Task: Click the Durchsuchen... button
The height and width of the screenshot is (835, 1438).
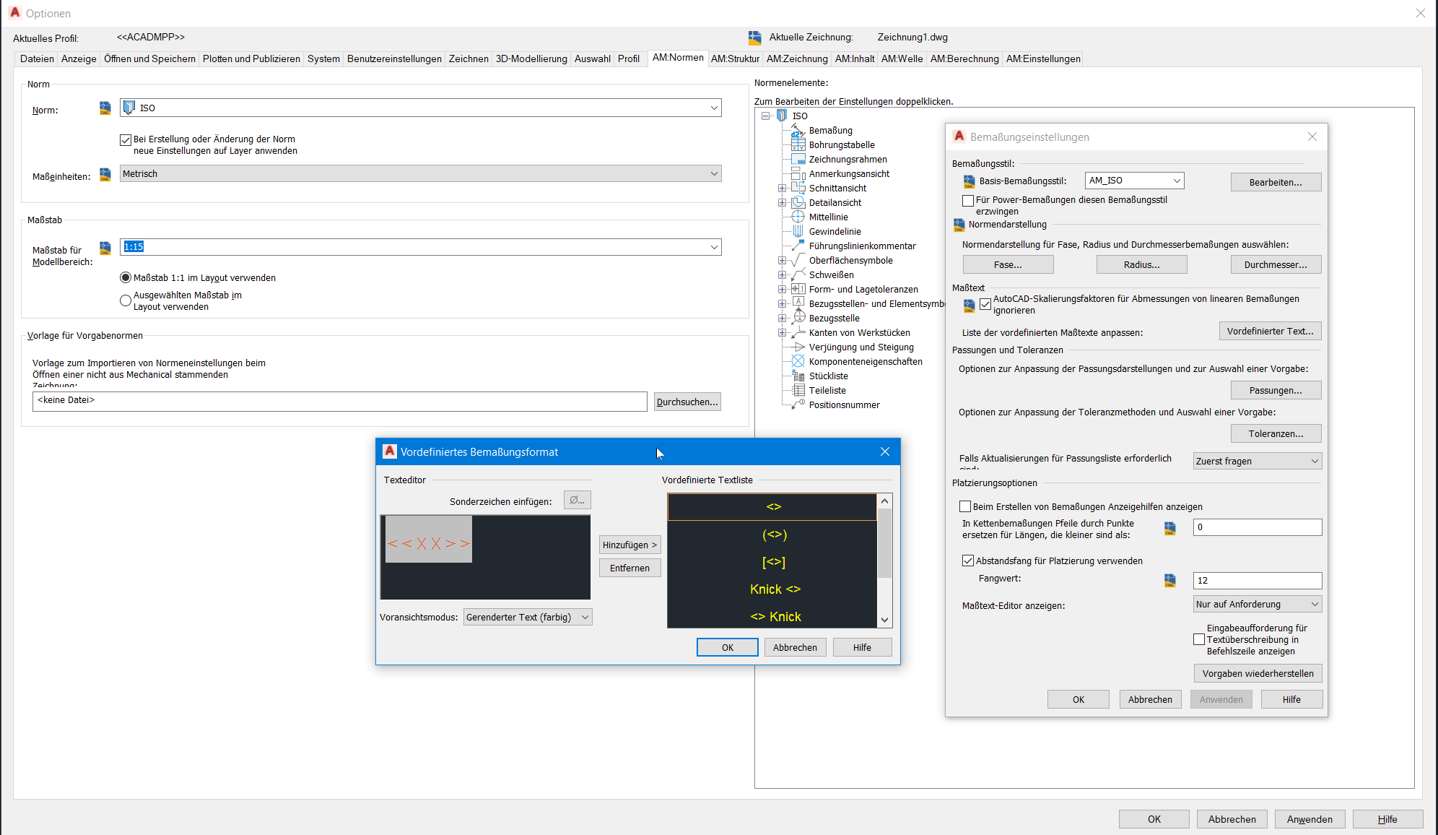Action: coord(687,402)
